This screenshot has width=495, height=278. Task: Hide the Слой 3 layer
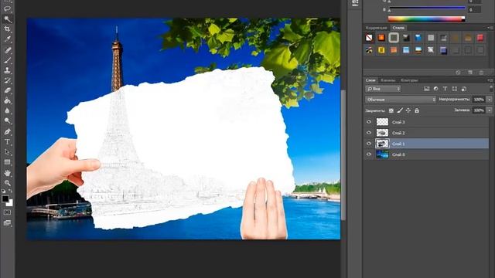coord(369,122)
